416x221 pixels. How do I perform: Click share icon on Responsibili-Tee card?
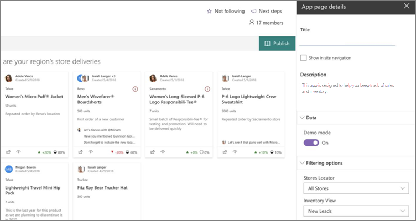pos(153,152)
